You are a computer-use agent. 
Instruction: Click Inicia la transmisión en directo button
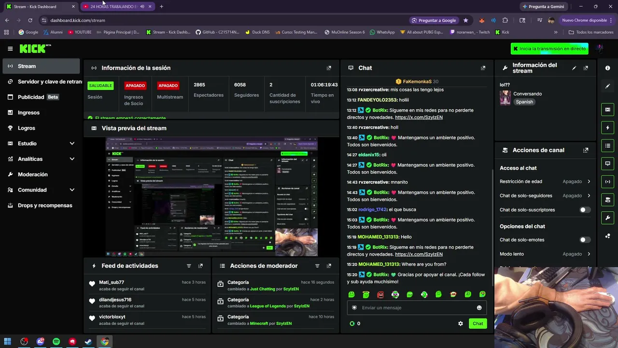point(550,49)
